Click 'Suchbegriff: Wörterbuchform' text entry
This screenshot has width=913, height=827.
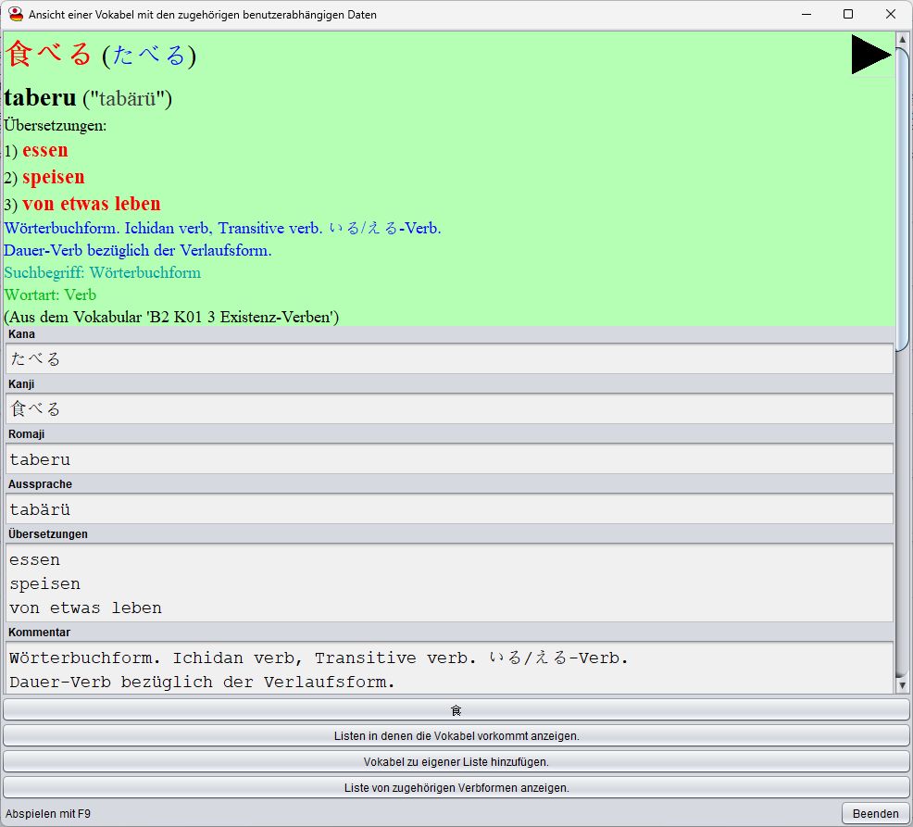point(102,272)
